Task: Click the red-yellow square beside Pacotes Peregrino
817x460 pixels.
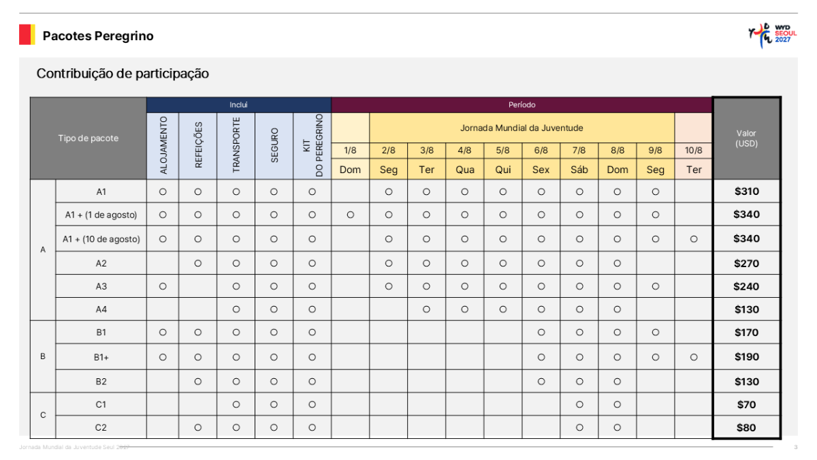Action: (x=27, y=35)
